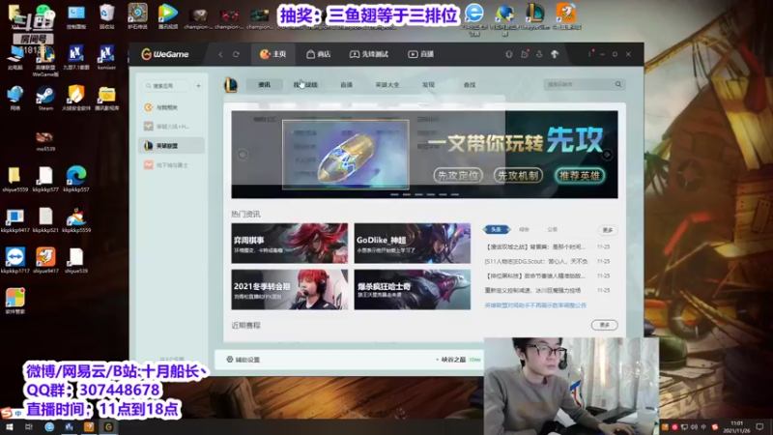This screenshot has height=435, width=773.
Task: Open the 2021冬季转会期 news card
Action: pos(289,289)
